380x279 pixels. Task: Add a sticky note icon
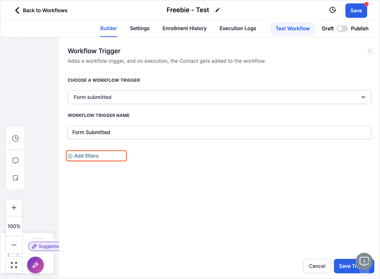tap(15, 178)
